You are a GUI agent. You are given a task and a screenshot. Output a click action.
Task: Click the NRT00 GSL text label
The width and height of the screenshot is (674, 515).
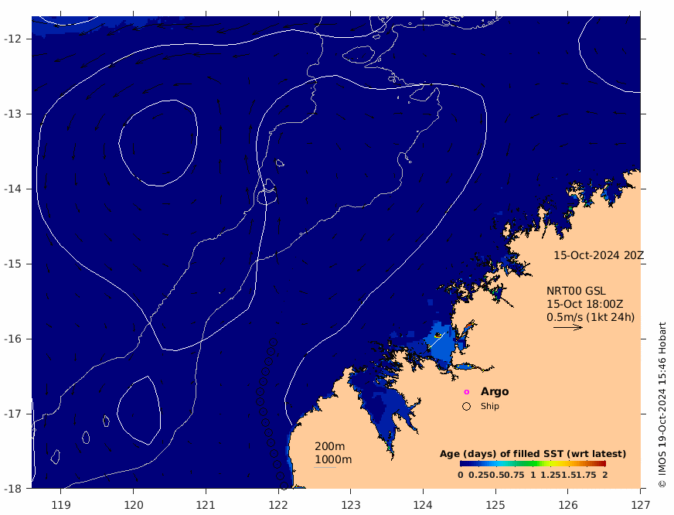tap(576, 291)
